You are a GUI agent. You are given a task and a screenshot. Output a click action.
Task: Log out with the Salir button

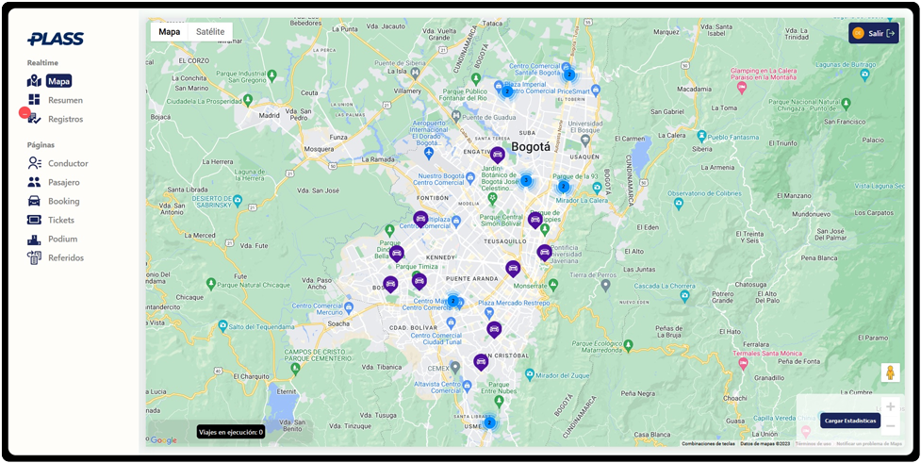tap(874, 34)
